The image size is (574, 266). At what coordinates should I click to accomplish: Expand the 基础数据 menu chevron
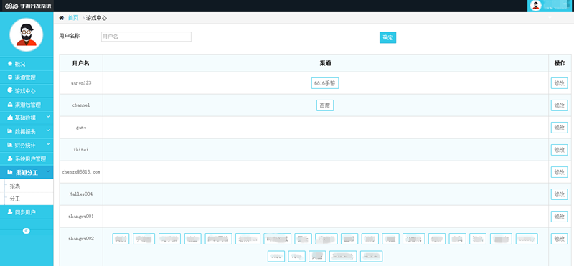48,117
